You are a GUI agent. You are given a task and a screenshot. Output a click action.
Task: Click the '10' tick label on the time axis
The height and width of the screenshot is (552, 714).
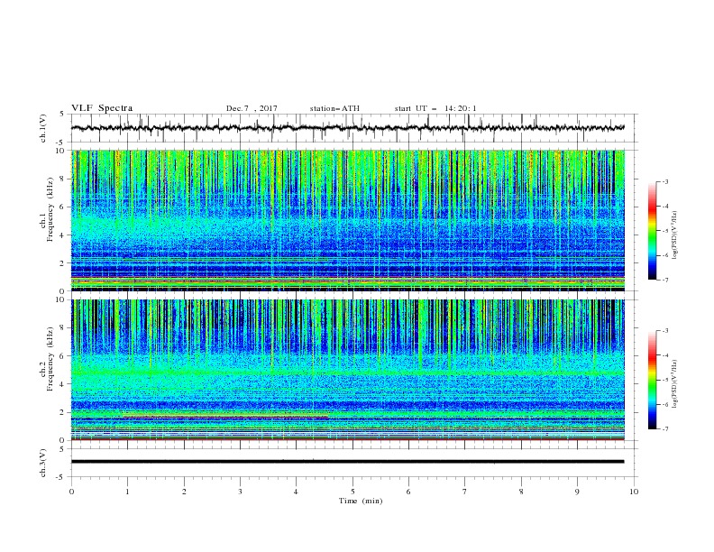[x=634, y=492]
